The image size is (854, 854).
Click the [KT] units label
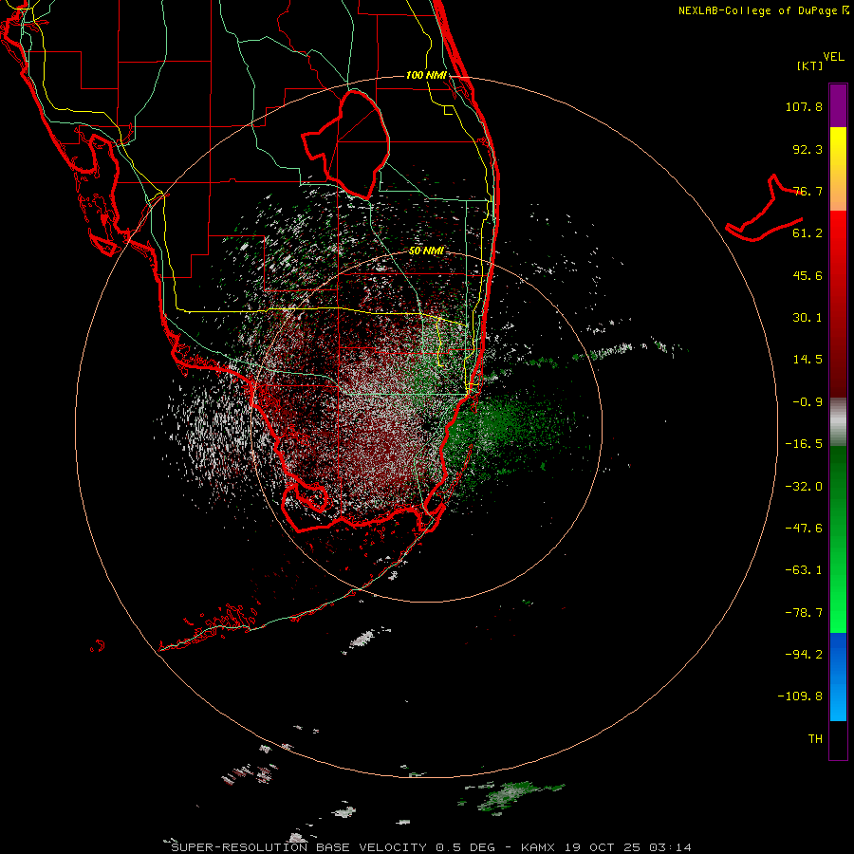click(810, 65)
